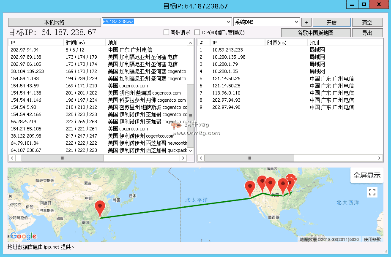The width and height of the screenshot is (391, 257).
Task: Sort by 时间(ms) column header in left list
Action: (84, 43)
